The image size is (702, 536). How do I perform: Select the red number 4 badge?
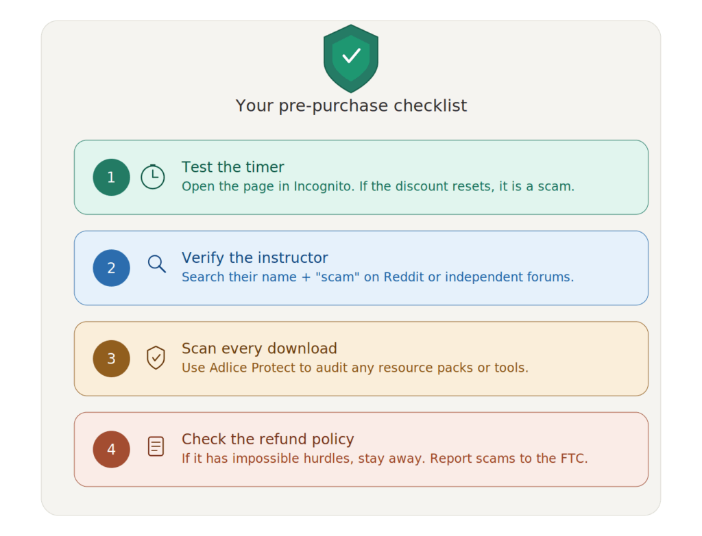pos(112,449)
